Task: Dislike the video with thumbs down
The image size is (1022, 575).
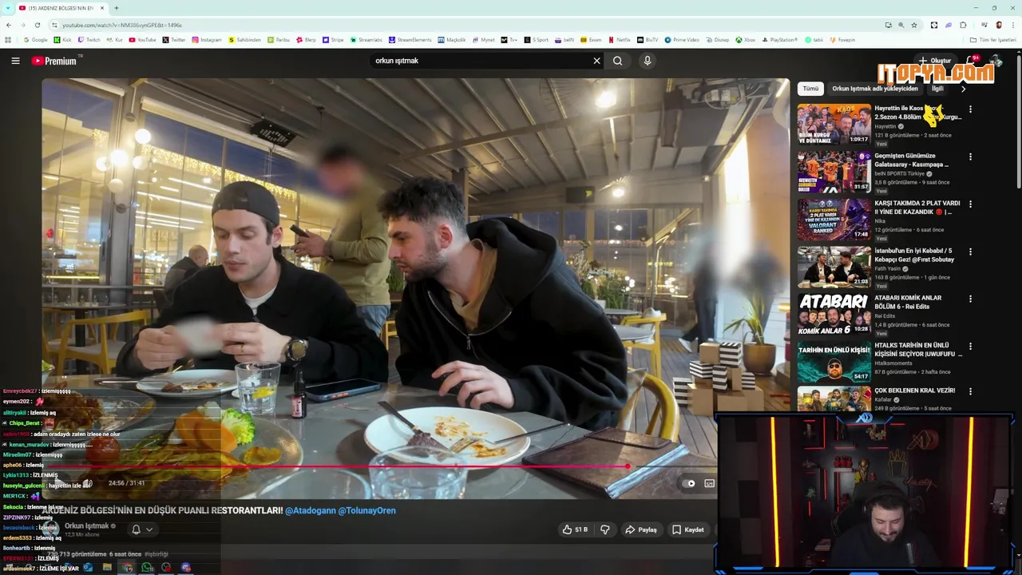Action: pyautogui.click(x=605, y=529)
